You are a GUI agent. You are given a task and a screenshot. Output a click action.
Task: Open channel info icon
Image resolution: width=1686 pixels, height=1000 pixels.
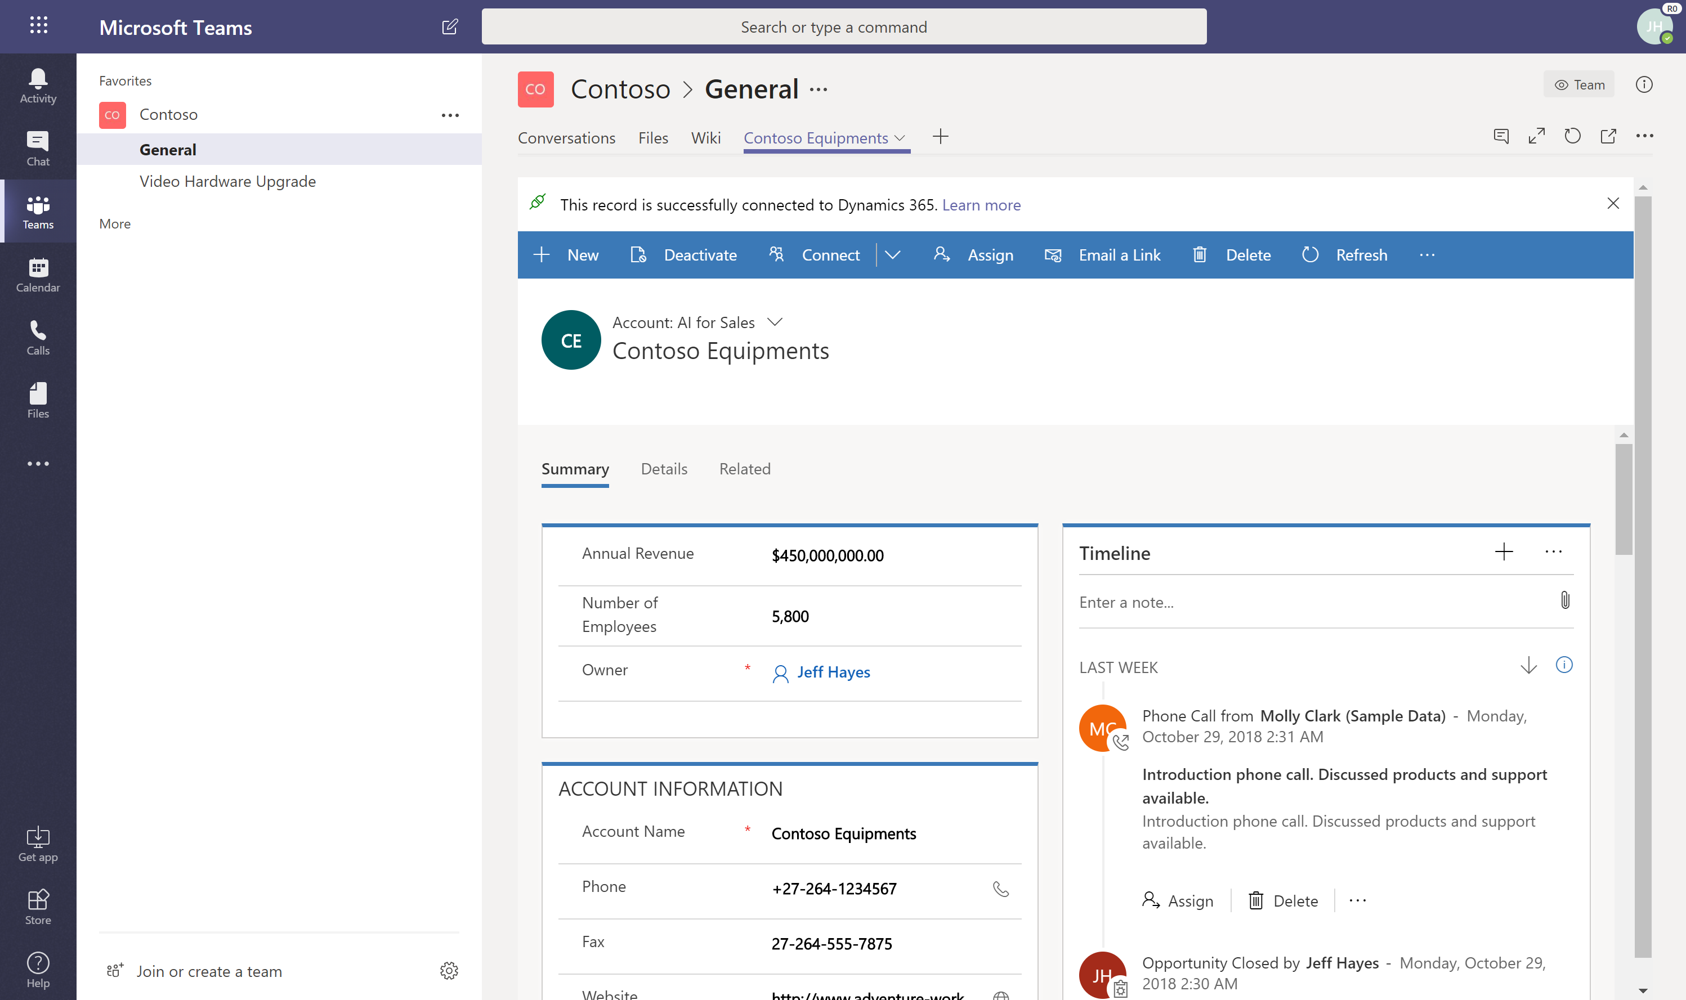pyautogui.click(x=1644, y=84)
